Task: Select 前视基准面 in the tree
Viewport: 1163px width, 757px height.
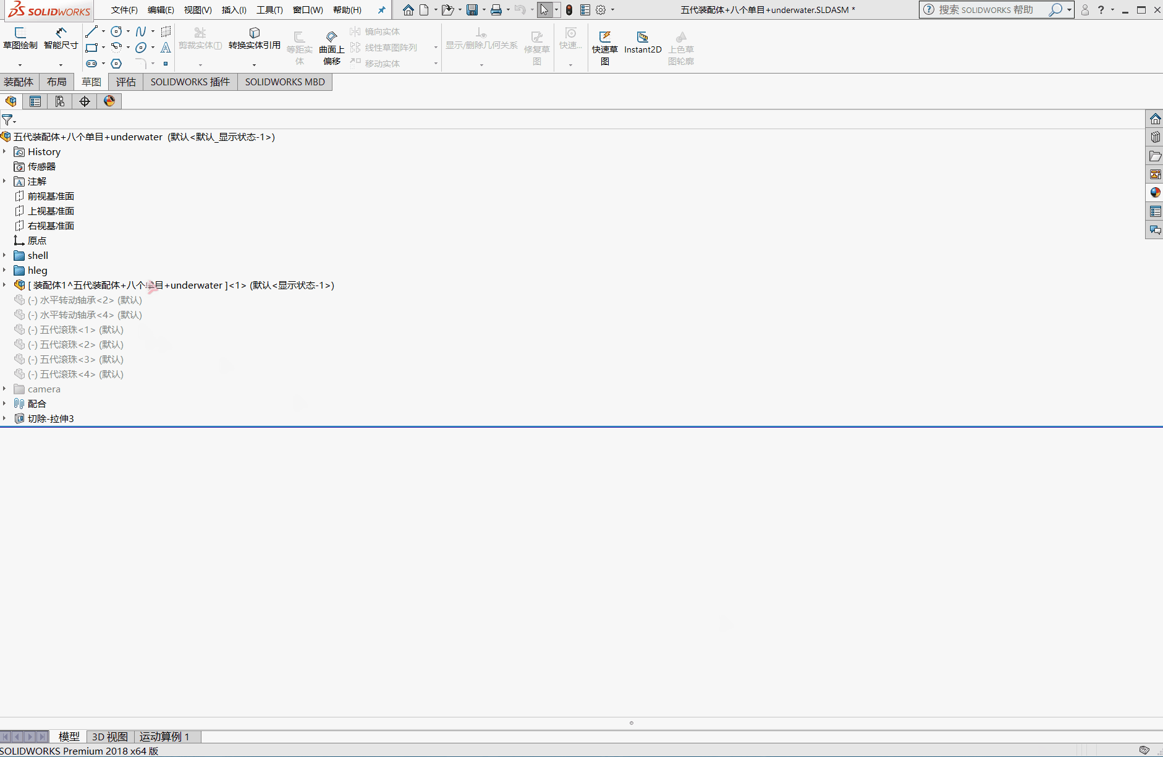Action: [x=51, y=196]
